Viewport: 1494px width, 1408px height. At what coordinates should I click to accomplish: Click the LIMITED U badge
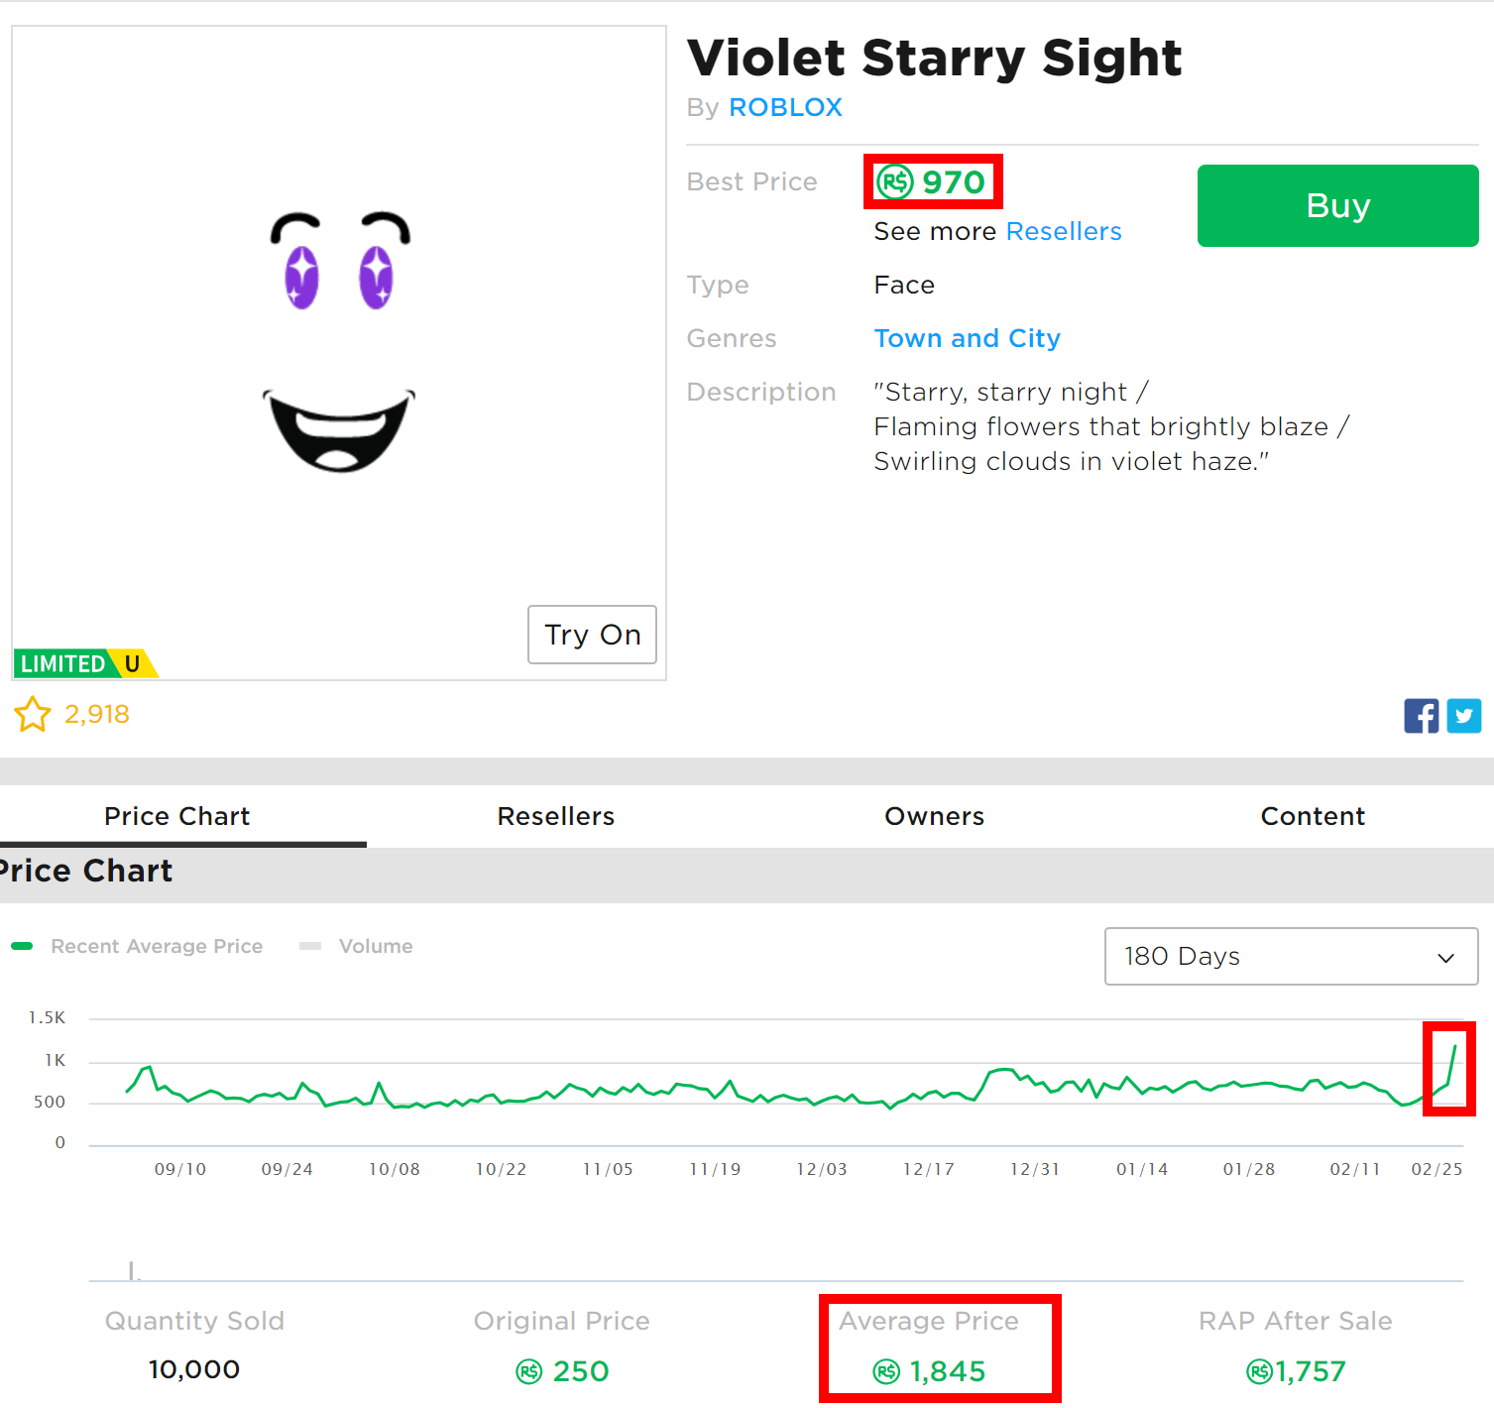pyautogui.click(x=85, y=663)
